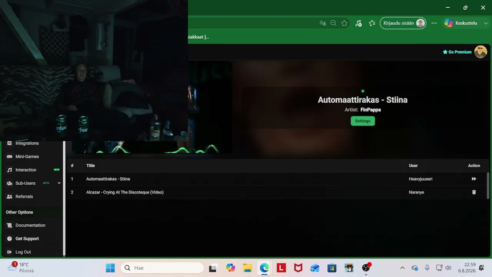
Task: Click Log Out in the sidebar
Action: click(x=23, y=252)
